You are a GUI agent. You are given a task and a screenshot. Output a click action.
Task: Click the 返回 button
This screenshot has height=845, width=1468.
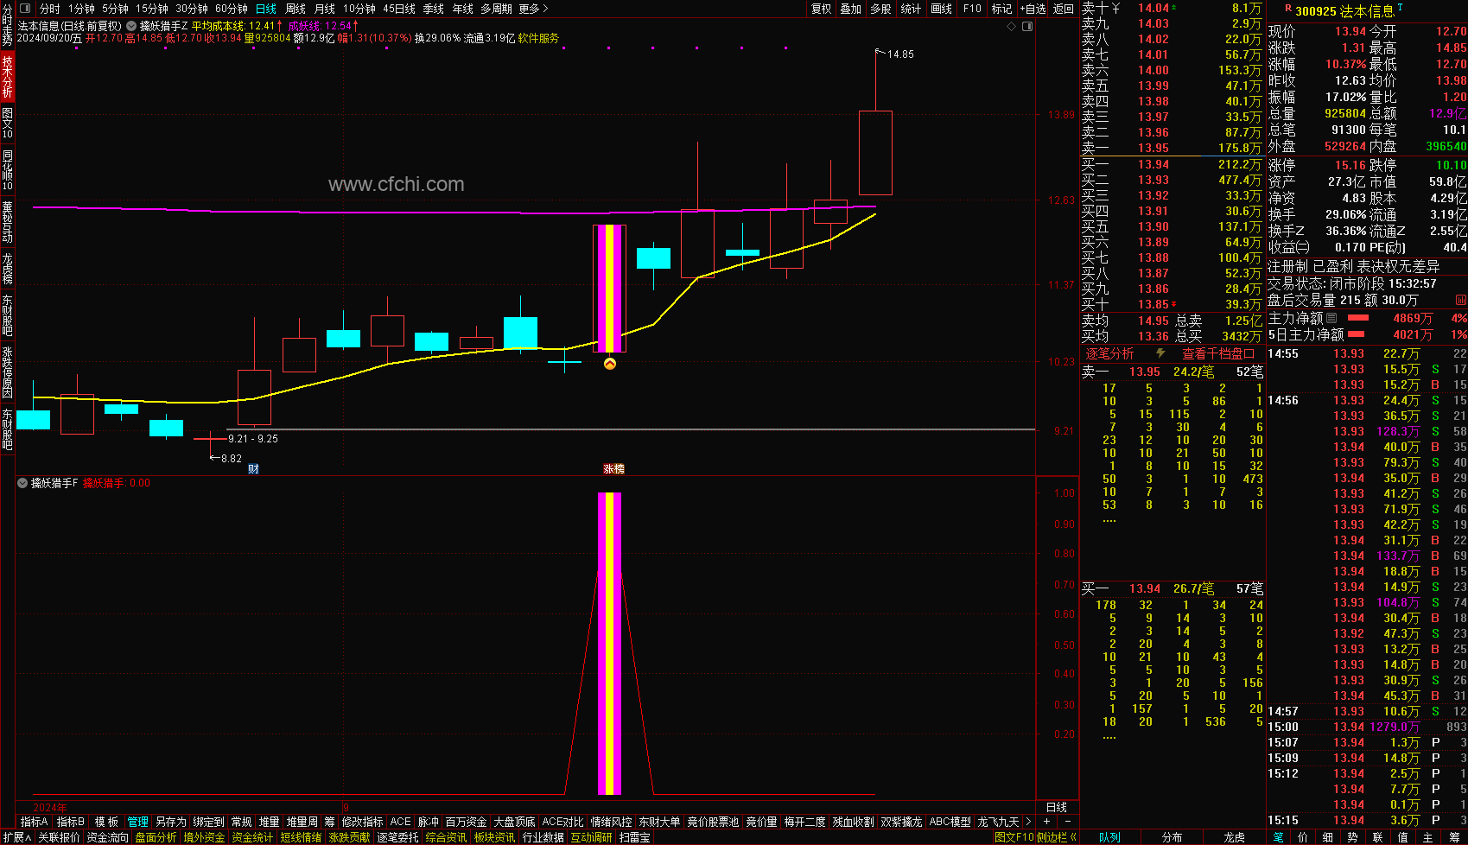click(1064, 9)
